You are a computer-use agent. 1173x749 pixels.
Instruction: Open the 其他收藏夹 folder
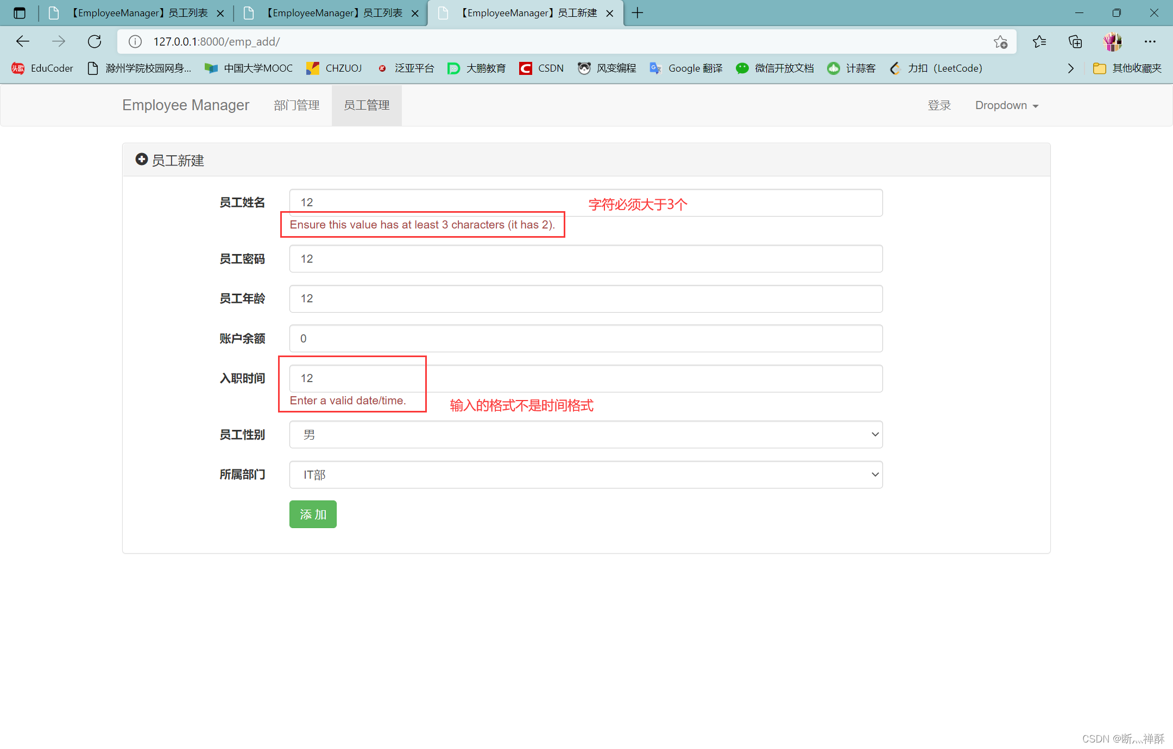click(1127, 68)
